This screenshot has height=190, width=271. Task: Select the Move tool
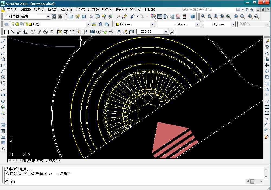267,71
